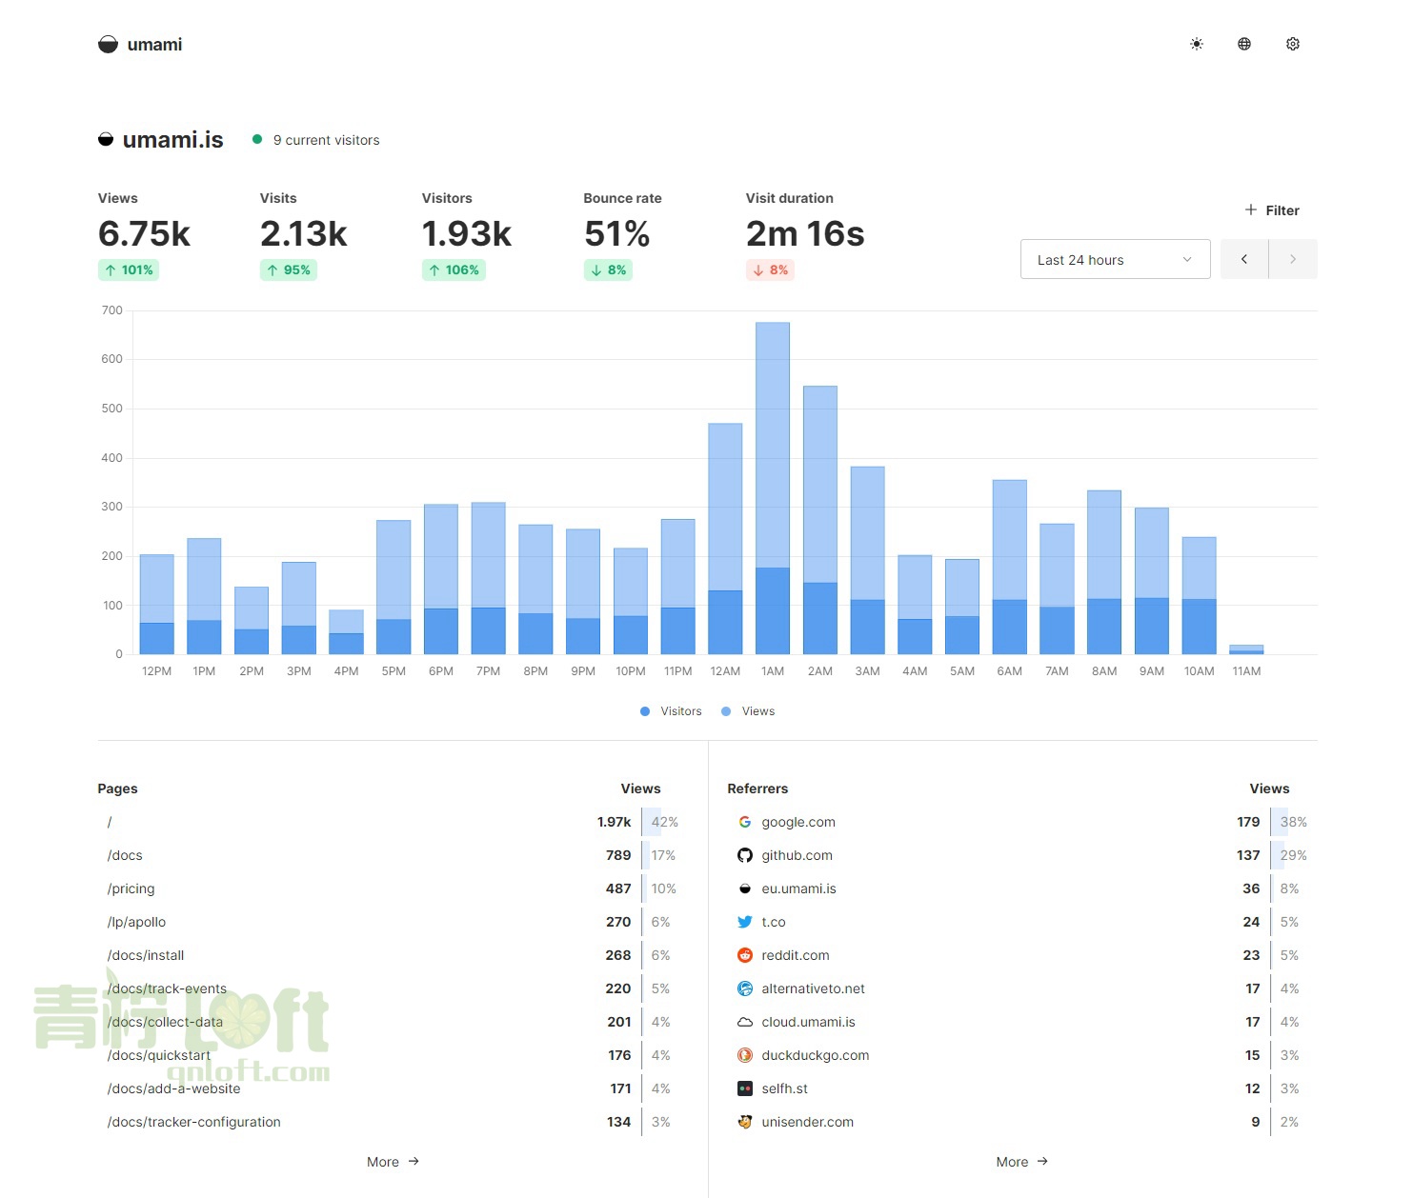Viewport: 1413px width, 1198px height.
Task: Click the Twitter bird icon for t.co
Action: (745, 922)
